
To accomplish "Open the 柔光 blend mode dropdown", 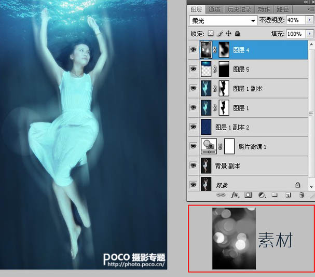I will point(223,20).
